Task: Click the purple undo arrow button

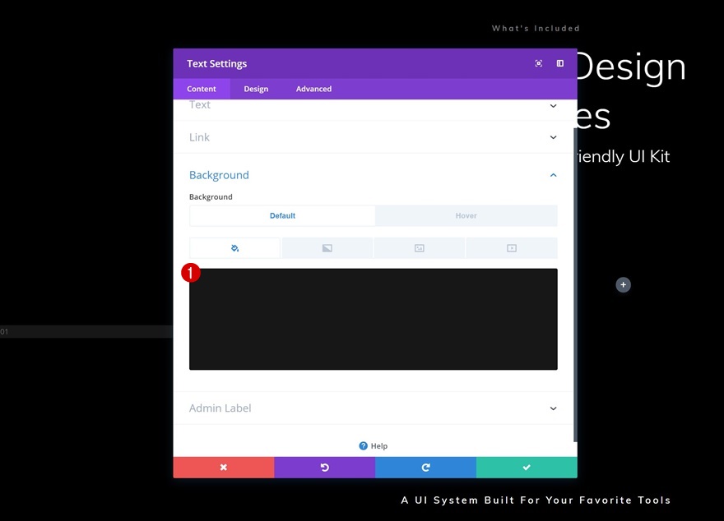Action: [x=325, y=467]
